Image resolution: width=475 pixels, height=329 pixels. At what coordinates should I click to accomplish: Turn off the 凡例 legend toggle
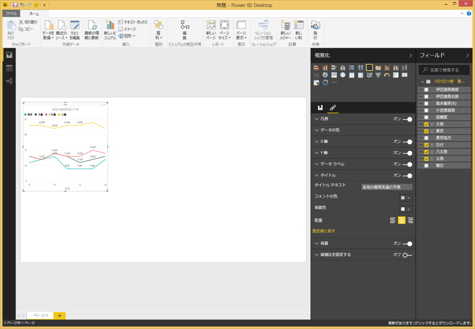point(407,119)
